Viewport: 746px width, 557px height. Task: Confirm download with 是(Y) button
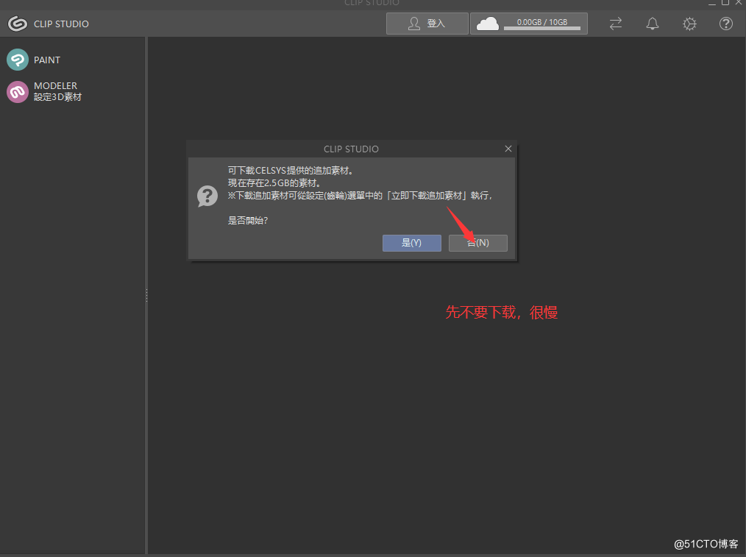(411, 243)
